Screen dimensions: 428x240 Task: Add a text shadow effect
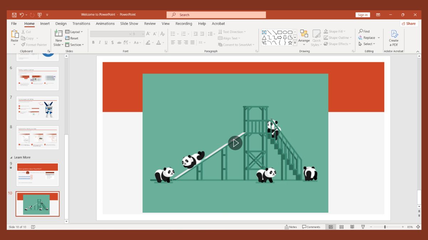coord(112,42)
